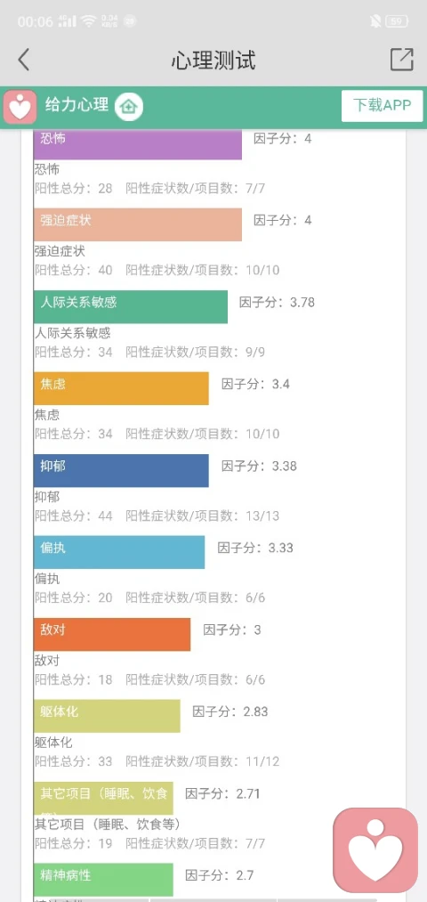Tap the back arrow icon
This screenshot has height=902, width=427.
(x=23, y=60)
